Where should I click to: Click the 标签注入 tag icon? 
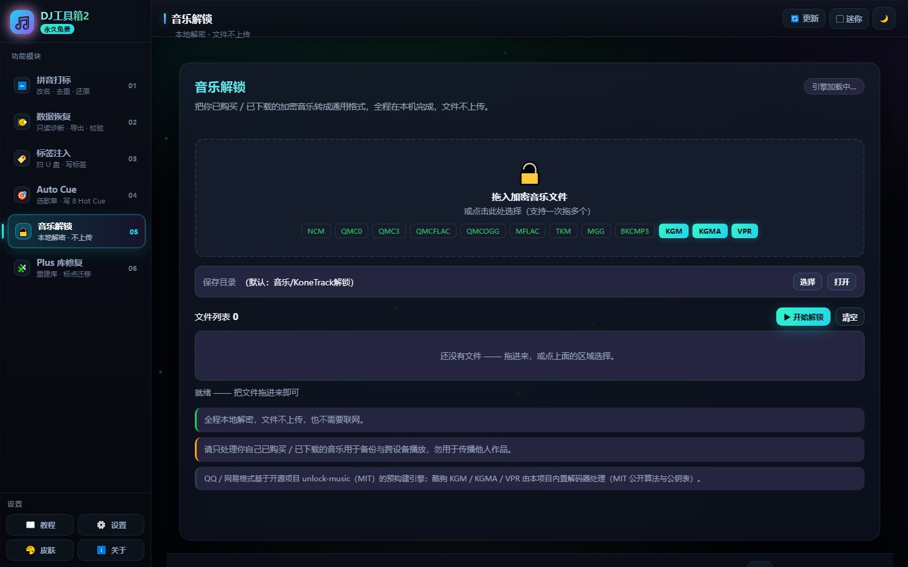click(x=22, y=158)
